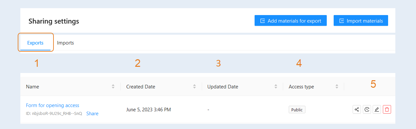The width and height of the screenshot is (416, 129).
Task: Delete the export with the red trash icon
Action: click(387, 109)
